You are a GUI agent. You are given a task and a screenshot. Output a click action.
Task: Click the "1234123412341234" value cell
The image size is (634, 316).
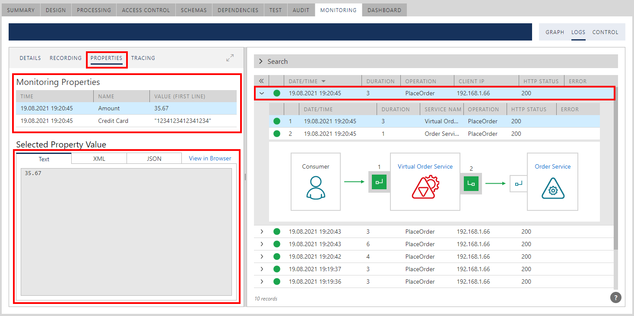[x=183, y=121]
